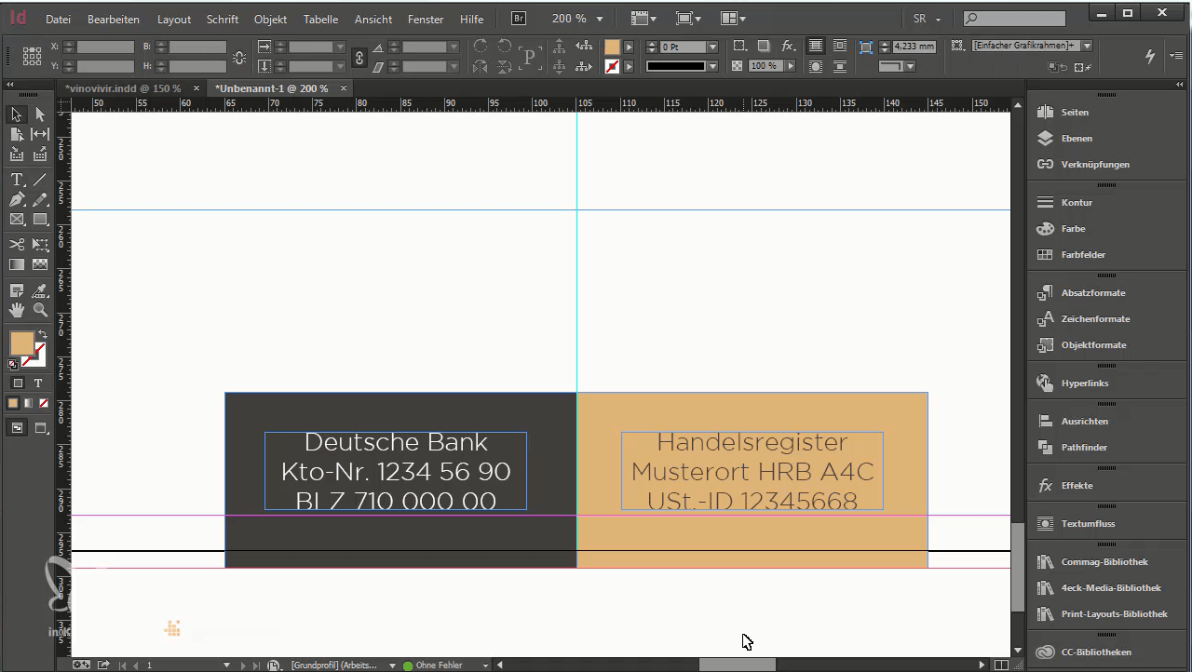Click the fill color swatch in toolbox
This screenshot has width=1192, height=672.
[x=21, y=343]
